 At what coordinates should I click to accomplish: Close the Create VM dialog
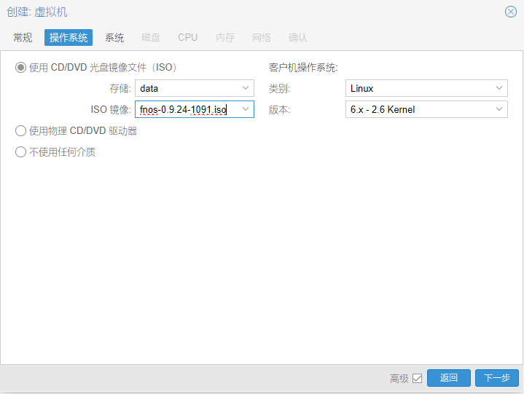click(510, 12)
